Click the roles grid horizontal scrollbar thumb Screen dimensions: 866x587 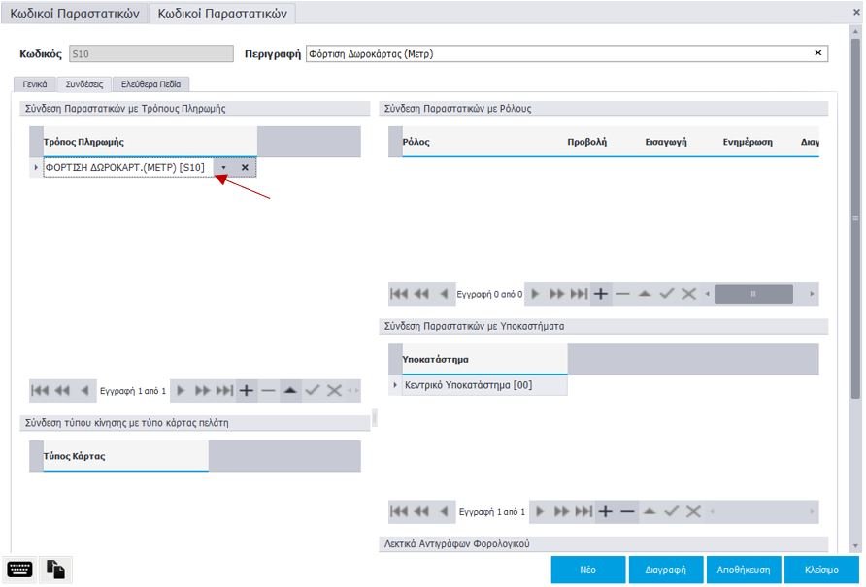pyautogui.click(x=753, y=293)
